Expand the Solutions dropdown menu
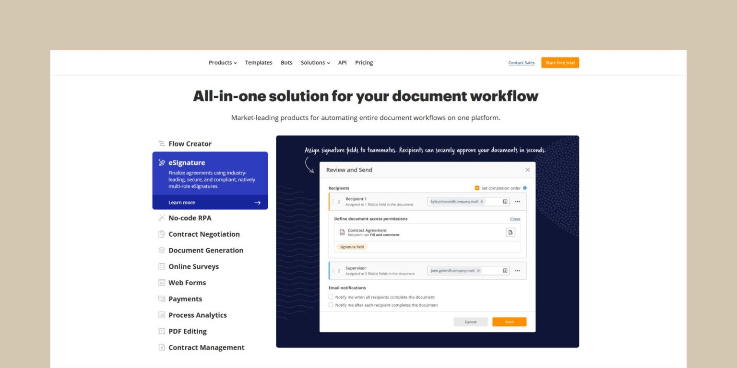 click(315, 63)
